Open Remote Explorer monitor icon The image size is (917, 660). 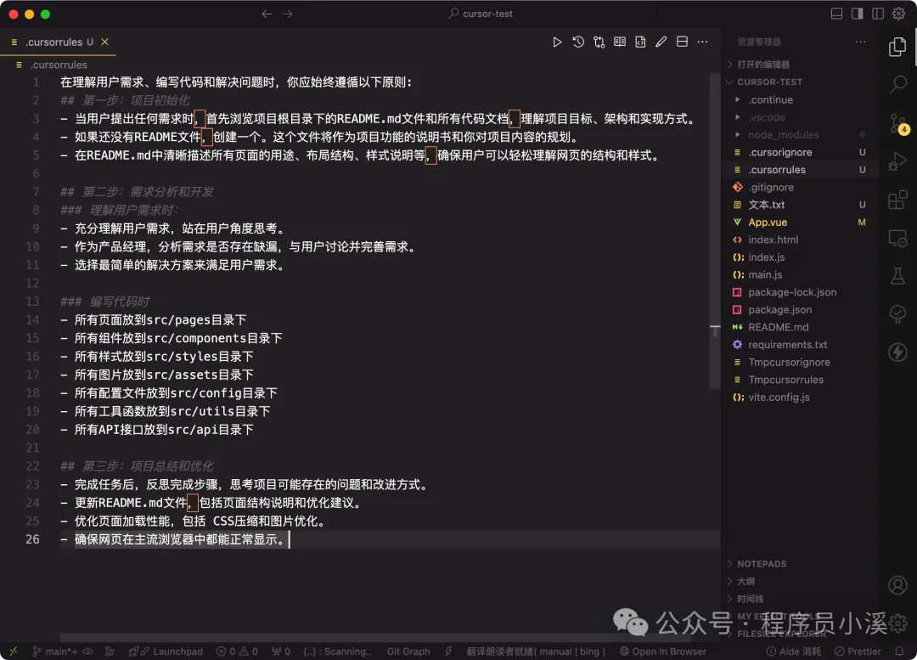[x=897, y=238]
